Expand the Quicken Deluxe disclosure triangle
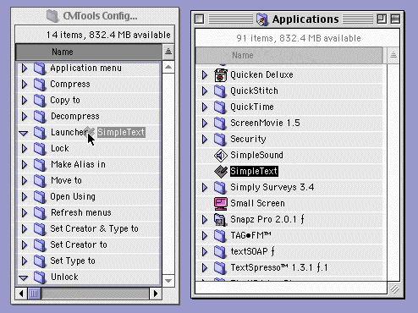The image size is (418, 313). click(205, 75)
